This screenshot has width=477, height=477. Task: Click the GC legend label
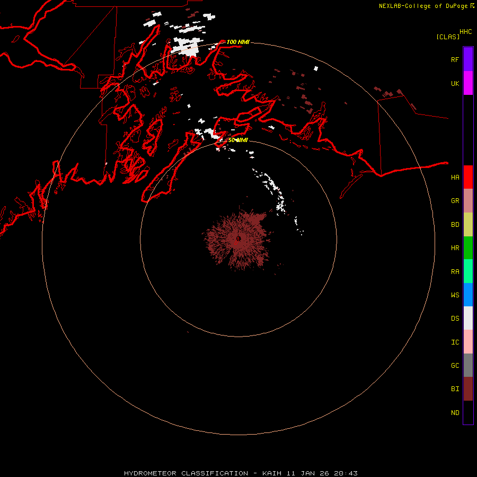point(455,366)
